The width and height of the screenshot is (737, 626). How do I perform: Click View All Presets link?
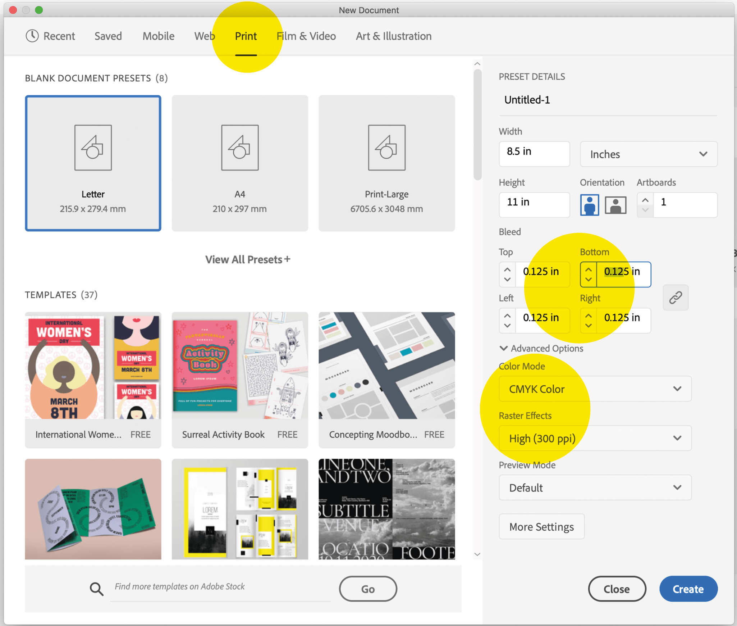pos(247,259)
